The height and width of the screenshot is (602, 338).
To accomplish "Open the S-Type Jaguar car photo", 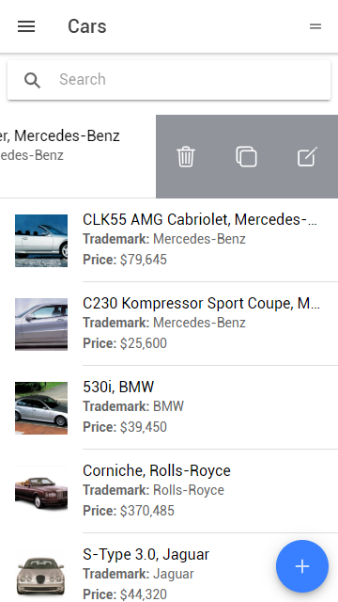I will click(41, 575).
